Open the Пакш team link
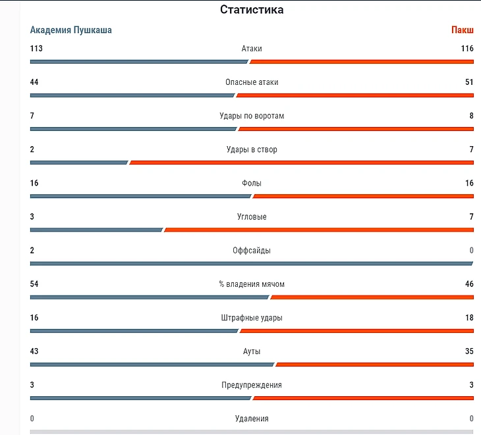 point(463,30)
